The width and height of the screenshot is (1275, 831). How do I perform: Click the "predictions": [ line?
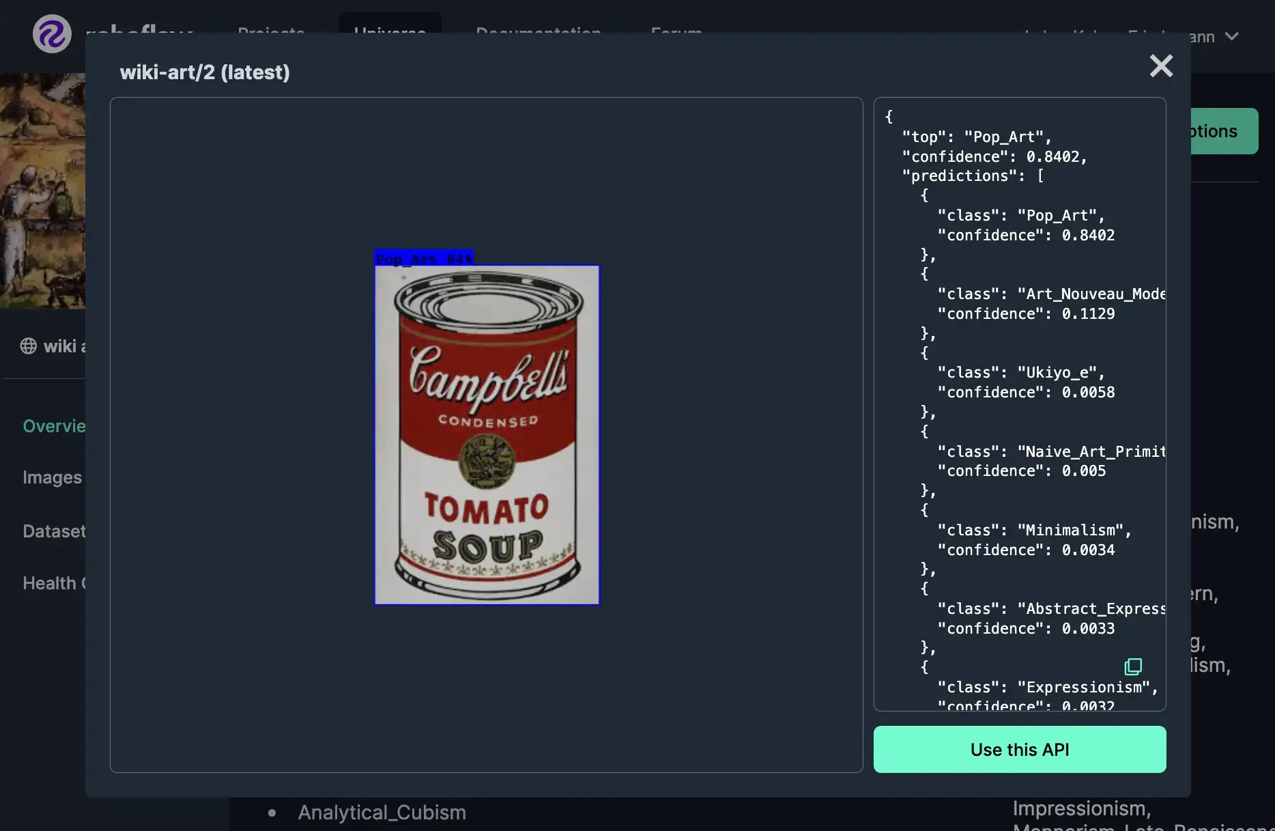pos(973,176)
